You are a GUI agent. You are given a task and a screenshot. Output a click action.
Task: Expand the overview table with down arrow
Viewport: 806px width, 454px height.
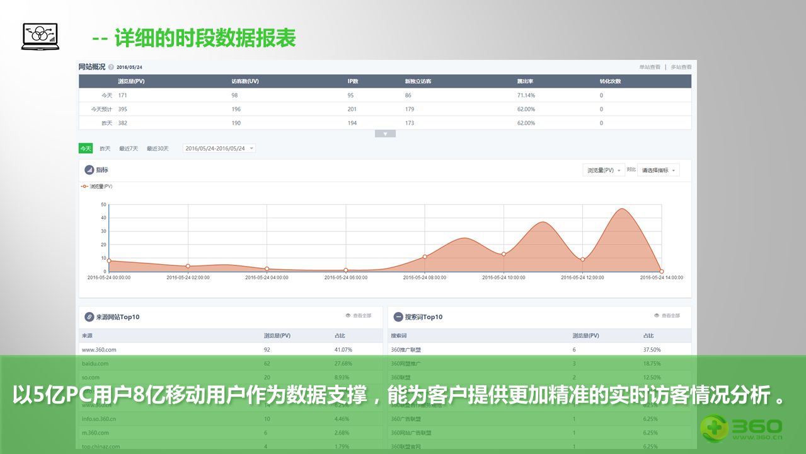tap(385, 134)
